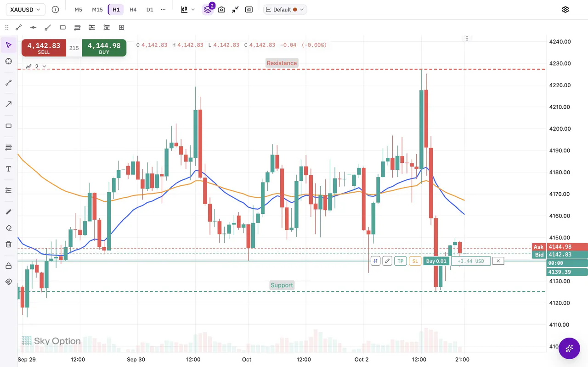Open the keyboard shortcuts icon
This screenshot has height=367, width=588.
(249, 10)
